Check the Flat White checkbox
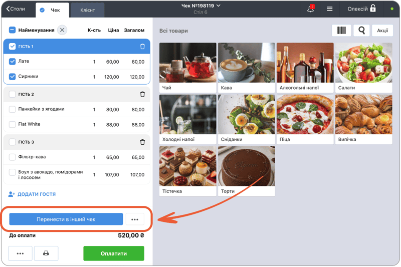 pyautogui.click(x=12, y=124)
